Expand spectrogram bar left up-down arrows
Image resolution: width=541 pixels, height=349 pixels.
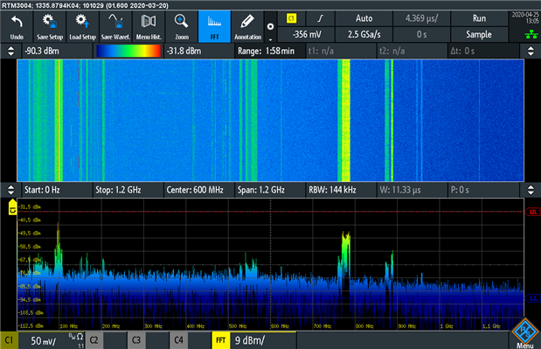click(x=10, y=51)
